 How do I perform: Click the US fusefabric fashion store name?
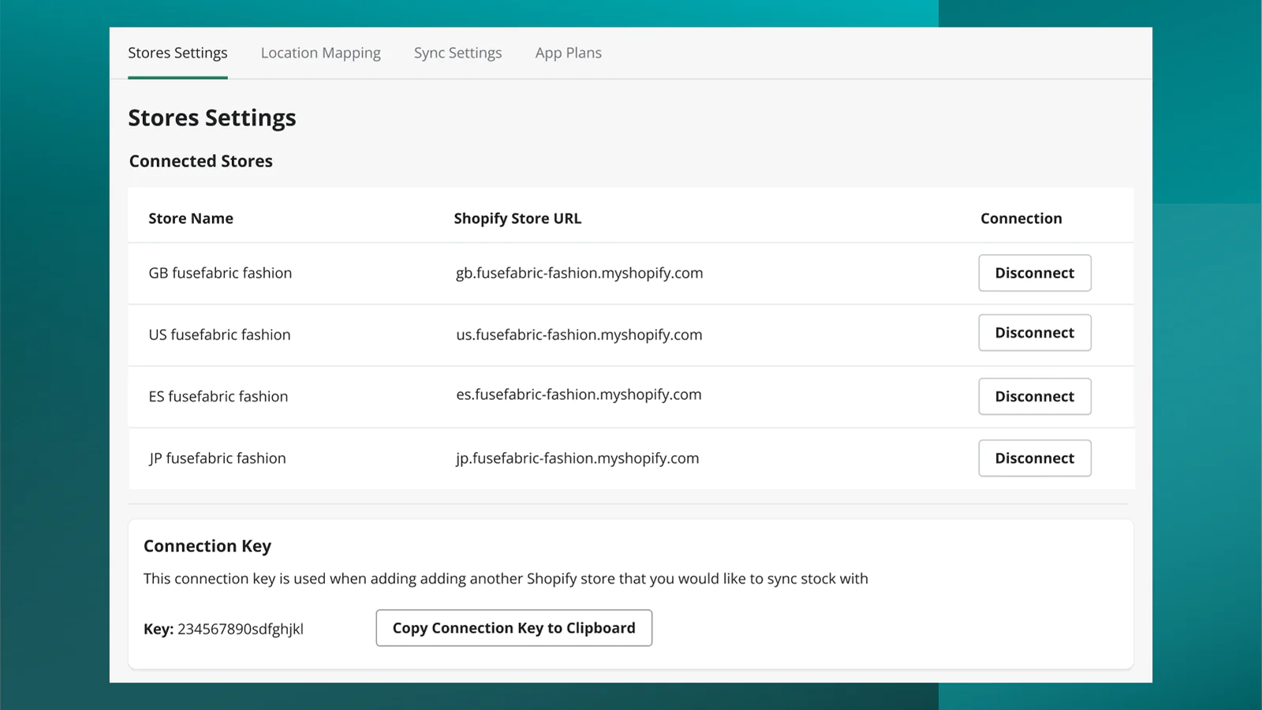click(x=219, y=334)
